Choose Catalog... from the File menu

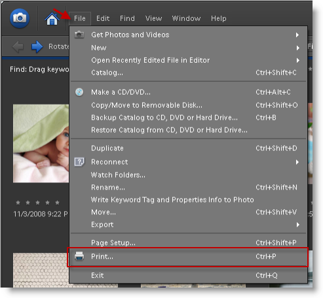pyautogui.click(x=188, y=73)
